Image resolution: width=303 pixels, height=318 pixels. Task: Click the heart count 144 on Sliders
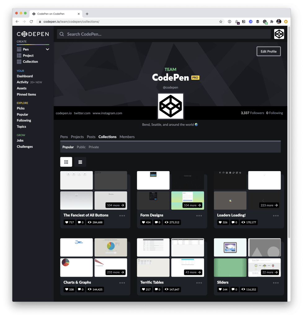[223, 289]
